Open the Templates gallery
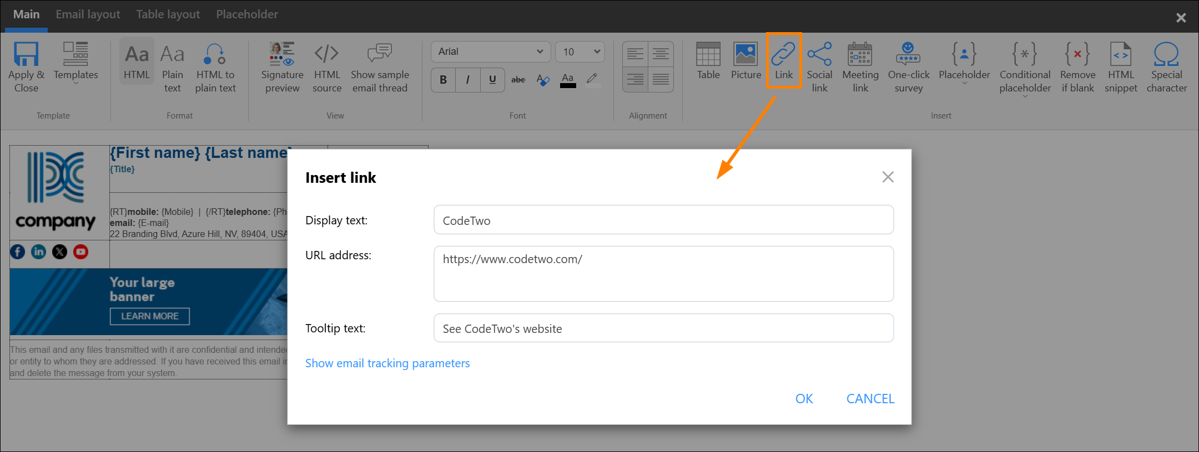 (x=75, y=63)
